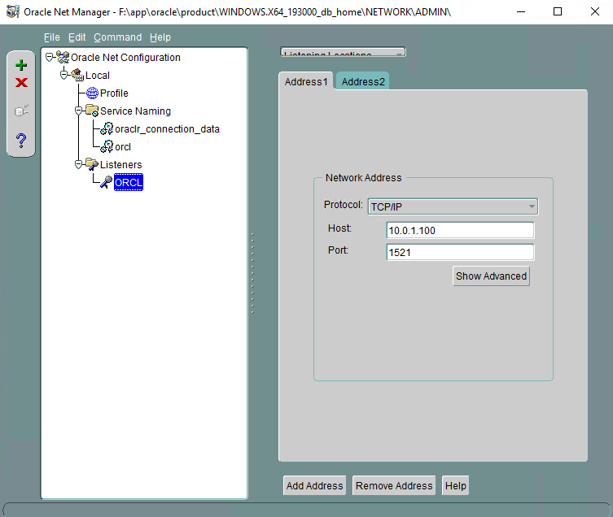
Task: Collapse the Local tree node
Action: (x=64, y=75)
